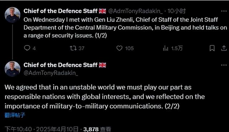Click the 3,878 查看 view count
229x132 pixels.
[x=97, y=129]
